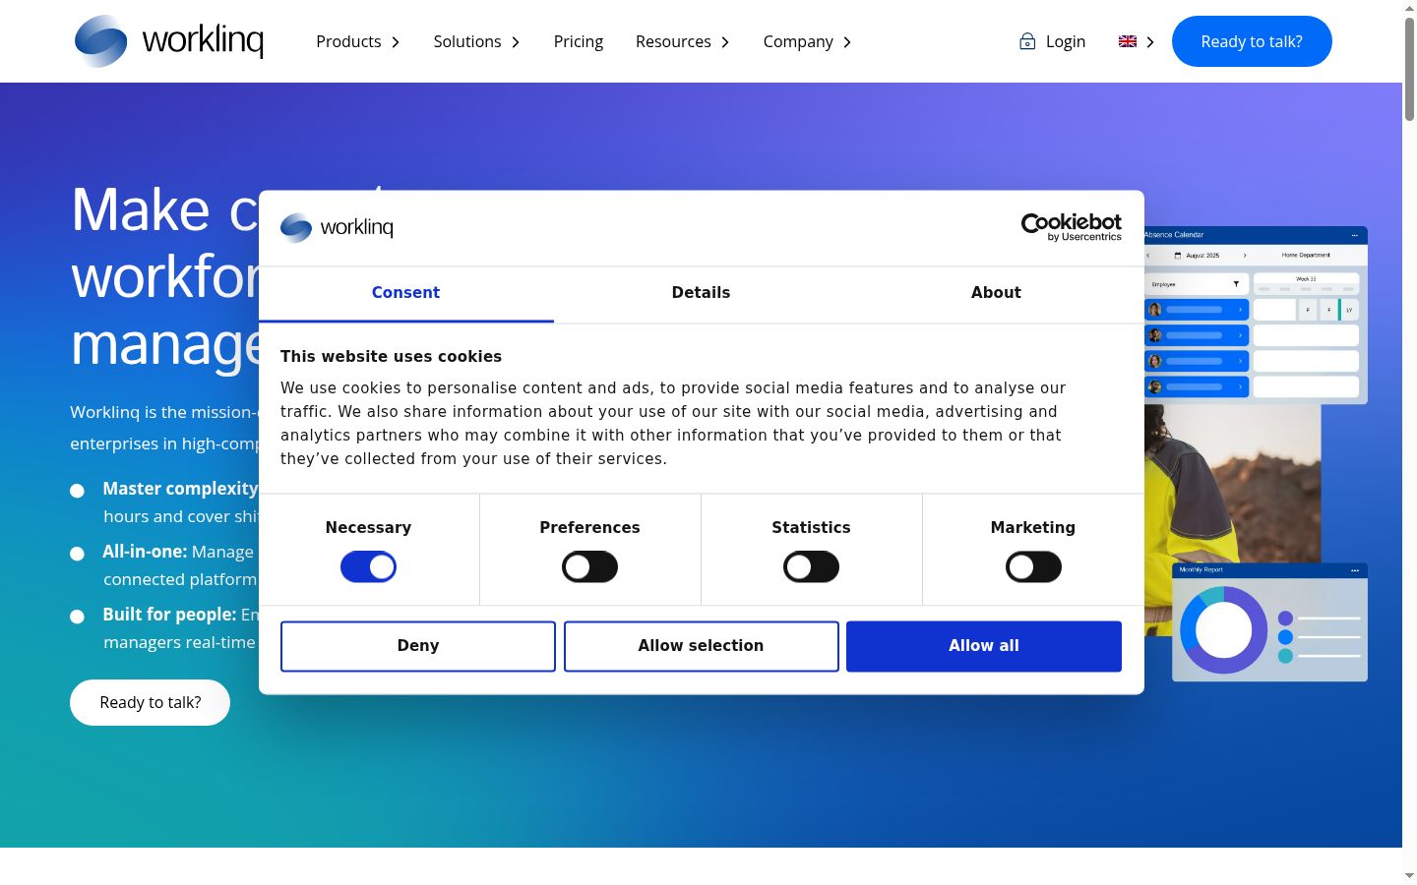
Task: Click the 'Preferences' category label
Action: tap(589, 527)
